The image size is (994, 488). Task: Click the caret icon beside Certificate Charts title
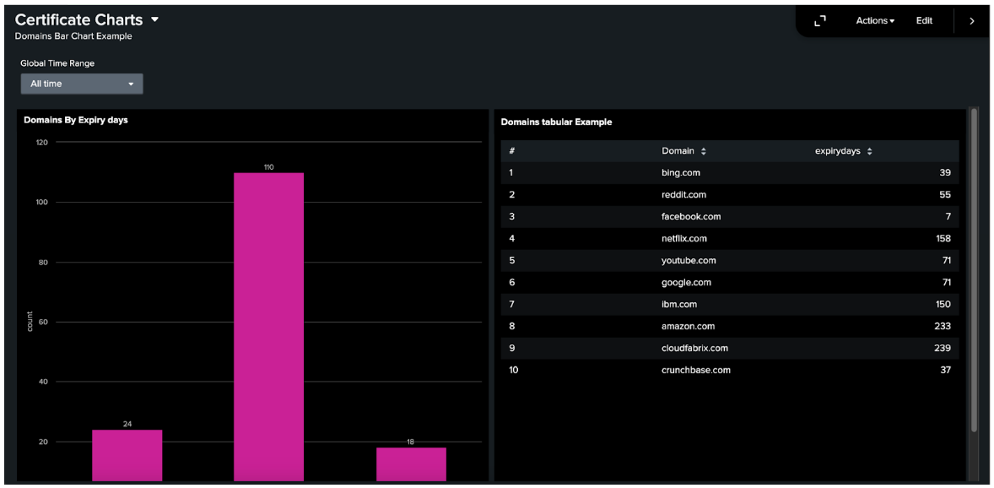pyautogui.click(x=154, y=19)
